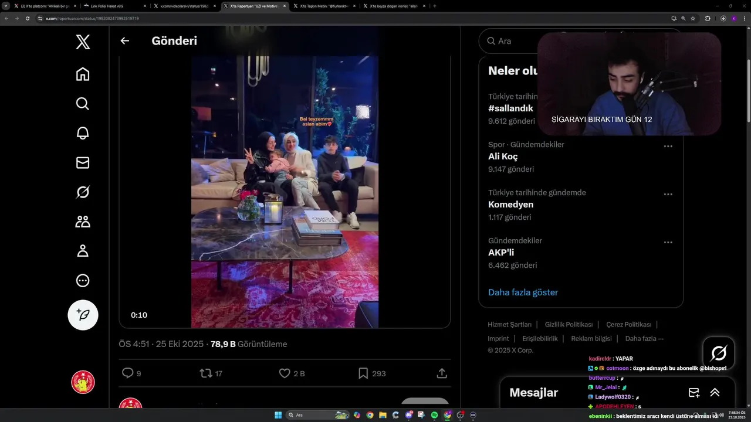This screenshot has height=422, width=751.
Task: Bookmark the post showing 293
Action: 363,373
